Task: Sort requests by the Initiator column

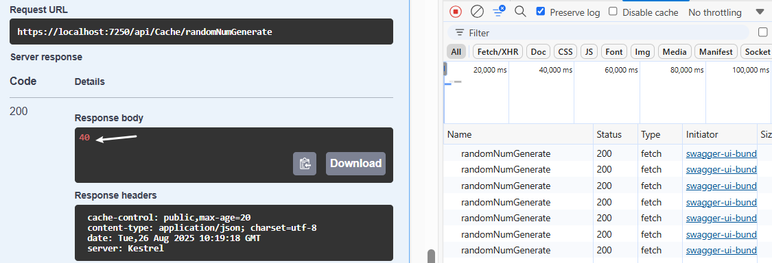Action: [x=719, y=134]
